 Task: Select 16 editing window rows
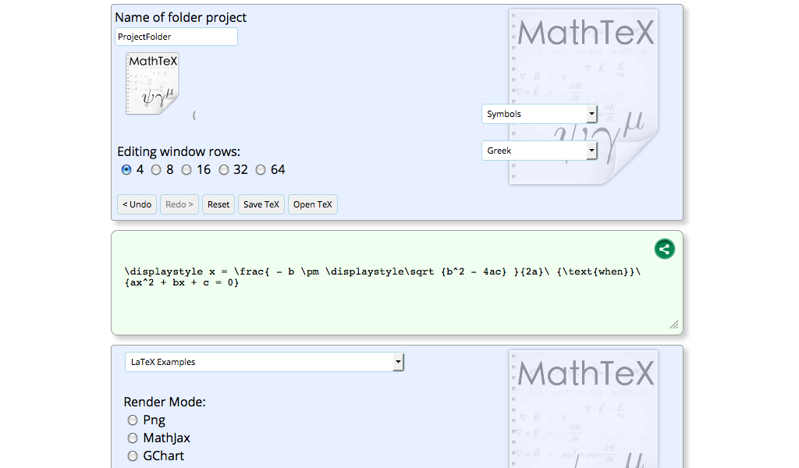tap(186, 169)
